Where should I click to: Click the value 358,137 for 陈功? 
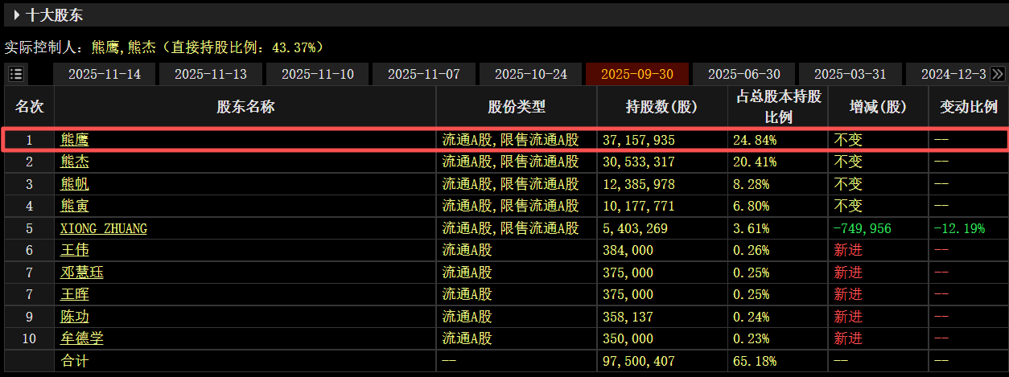pos(628,317)
